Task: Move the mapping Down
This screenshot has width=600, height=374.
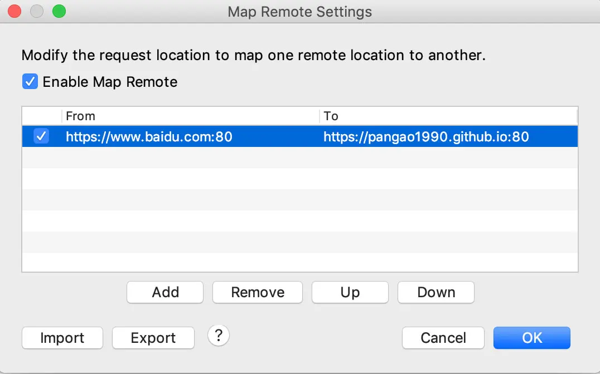Action: [436, 292]
